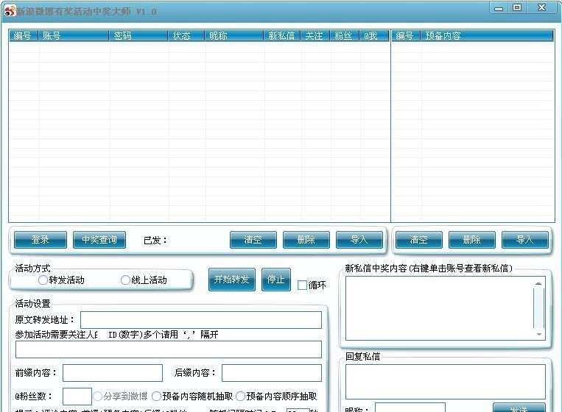Click the 关注 column header
Screen dimensions: 562x412
coord(315,36)
